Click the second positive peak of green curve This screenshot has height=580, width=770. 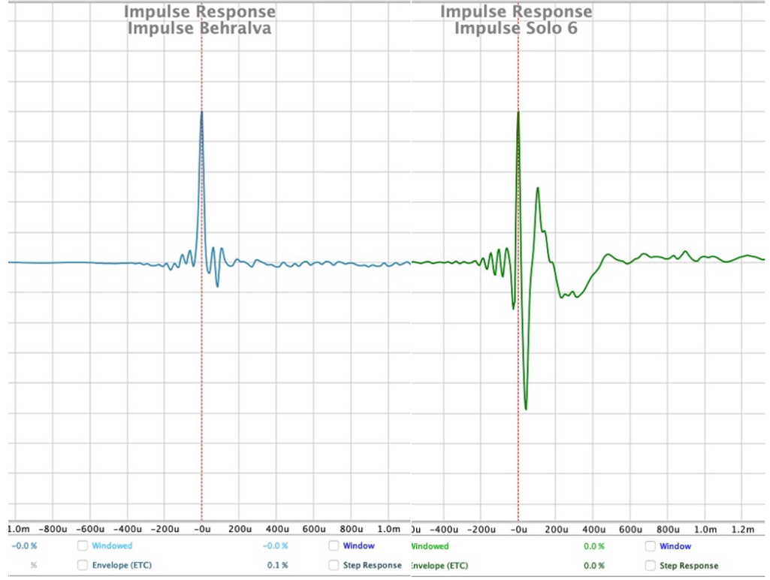coord(538,188)
